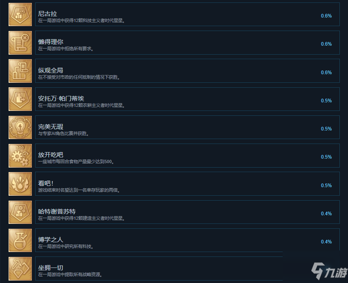
Task: Click the 尼古拉 achievement icon
Action: coord(20,14)
